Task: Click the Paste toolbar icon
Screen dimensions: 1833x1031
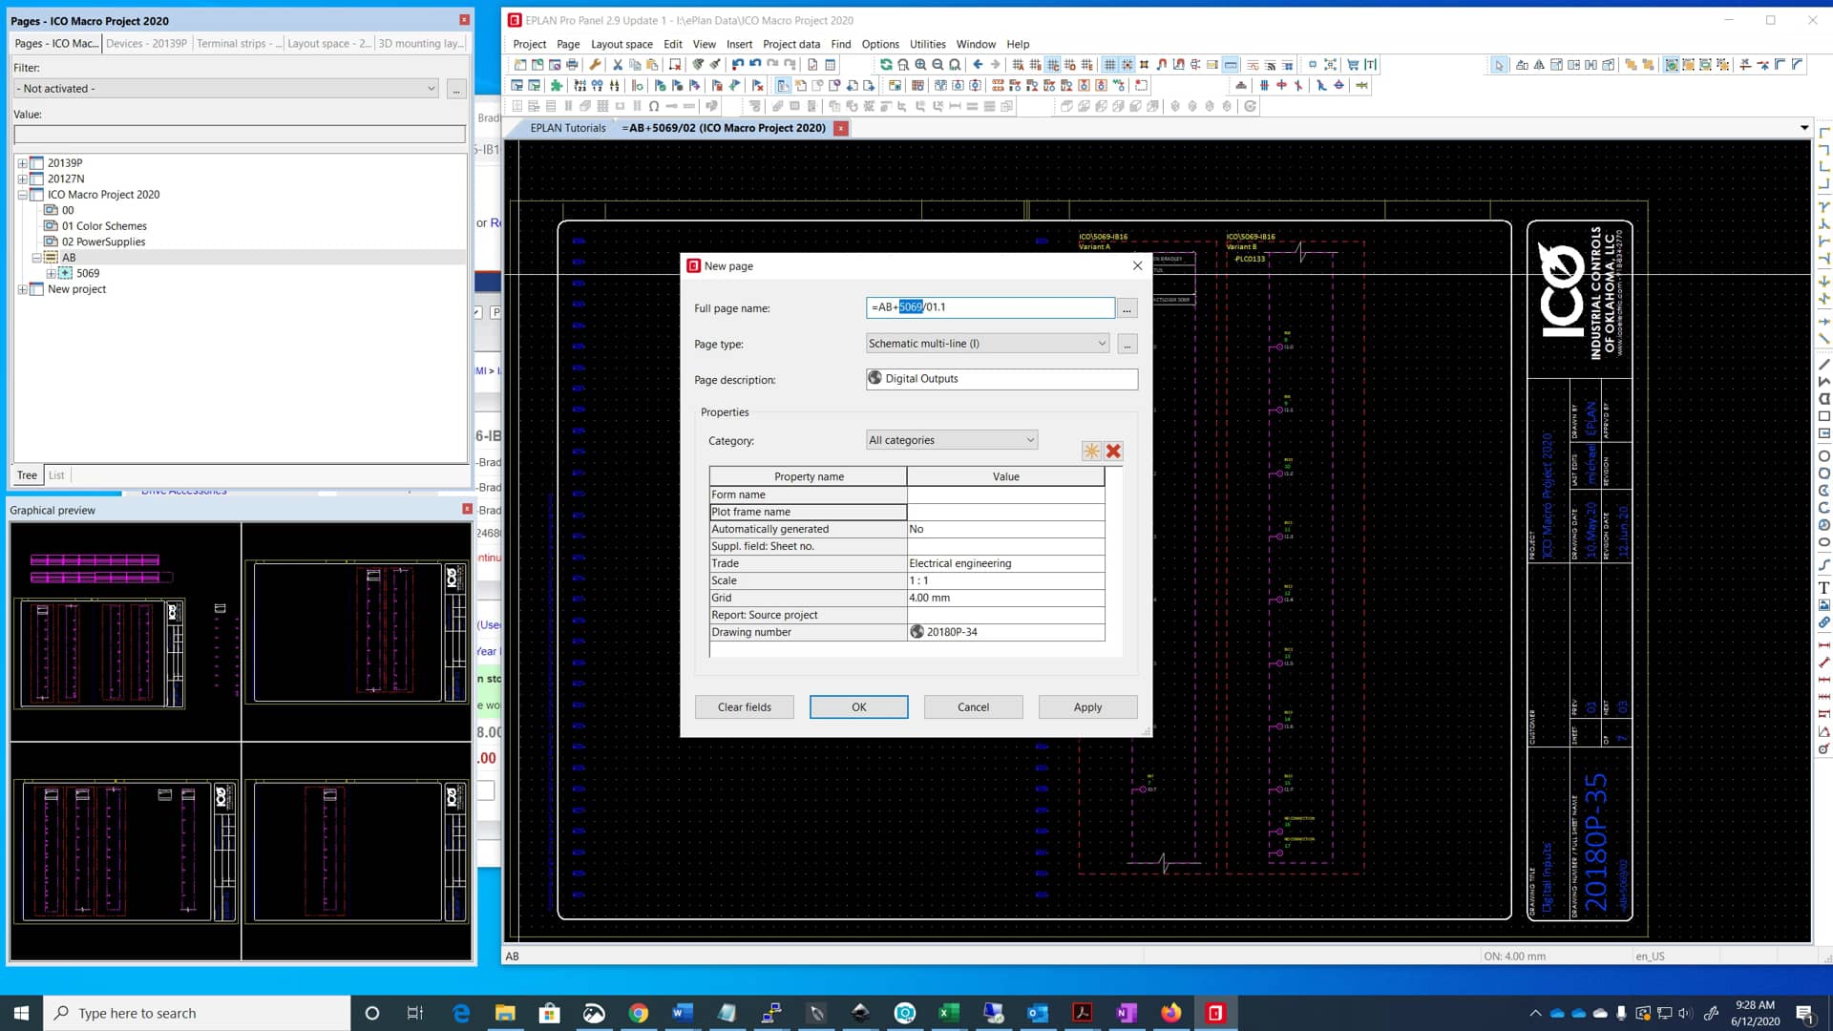Action: pyautogui.click(x=652, y=63)
